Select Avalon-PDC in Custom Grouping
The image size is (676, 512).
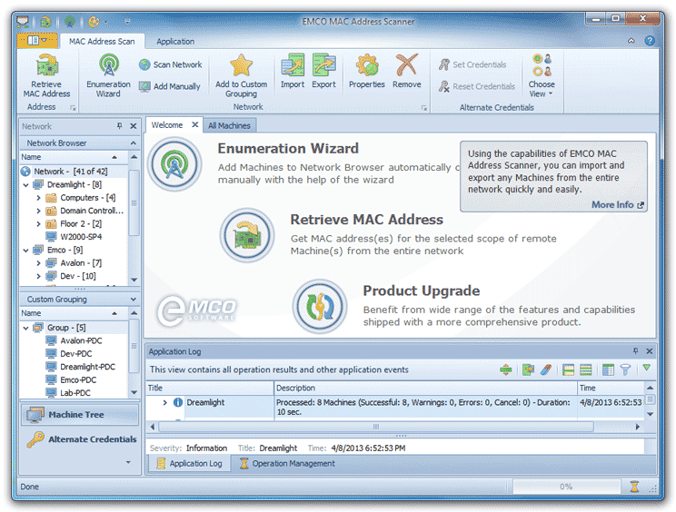(81, 340)
